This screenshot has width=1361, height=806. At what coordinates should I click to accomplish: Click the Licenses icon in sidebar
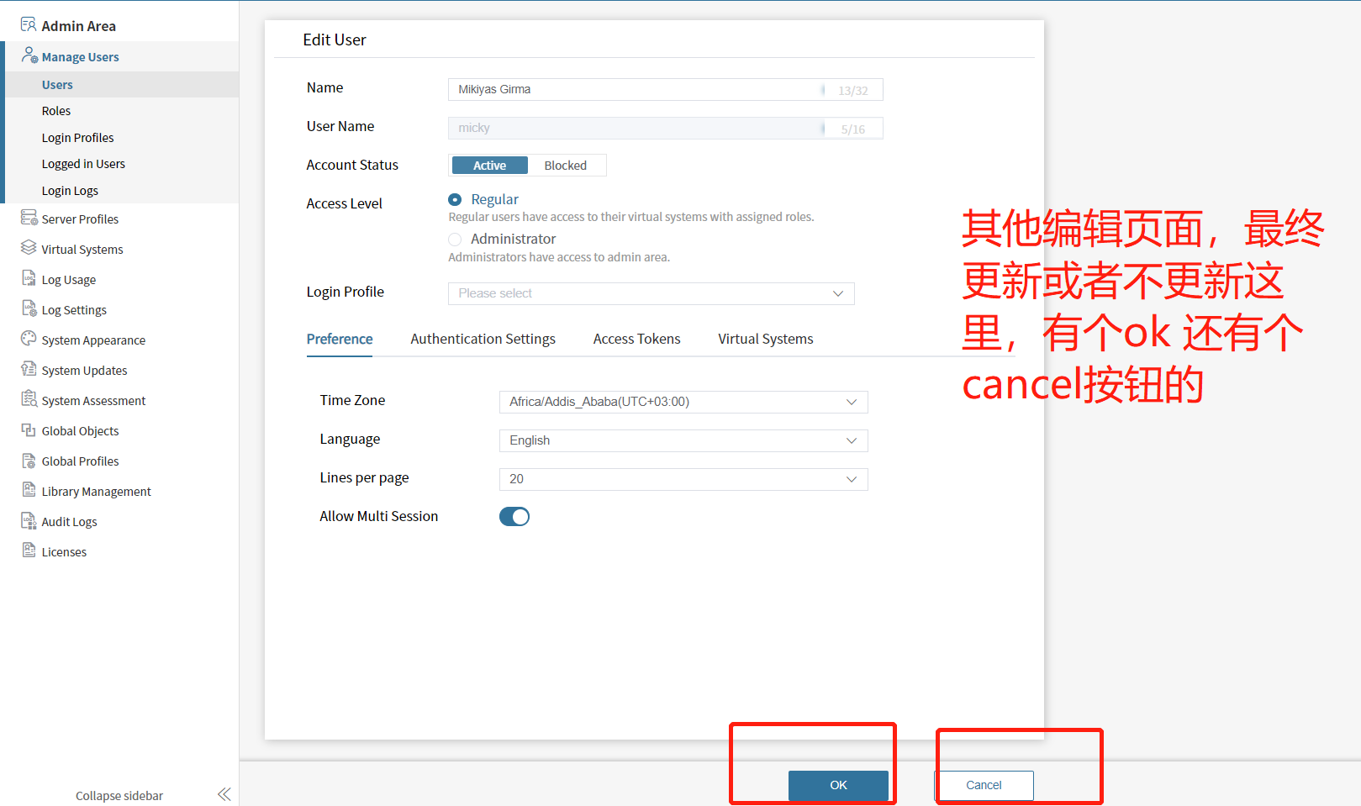pyautogui.click(x=29, y=551)
